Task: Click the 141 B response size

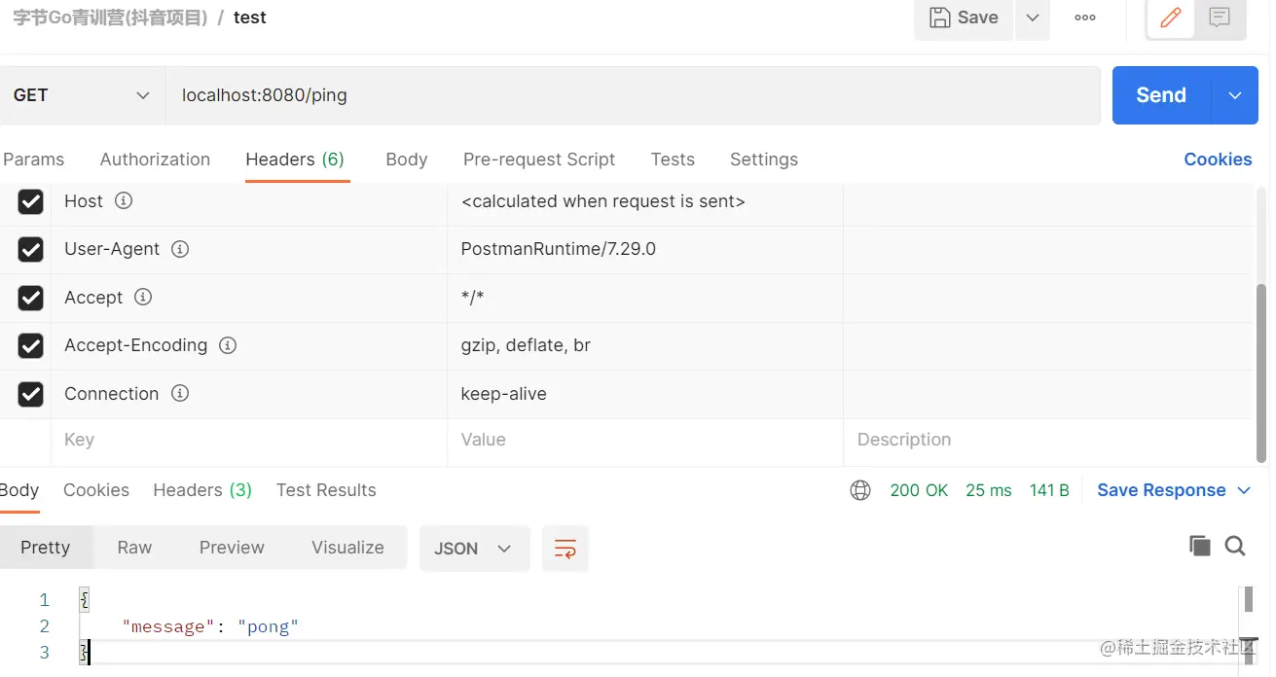Action: coord(1049,490)
